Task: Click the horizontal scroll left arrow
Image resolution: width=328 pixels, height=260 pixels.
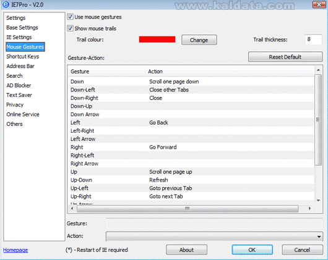Action: [x=72, y=208]
